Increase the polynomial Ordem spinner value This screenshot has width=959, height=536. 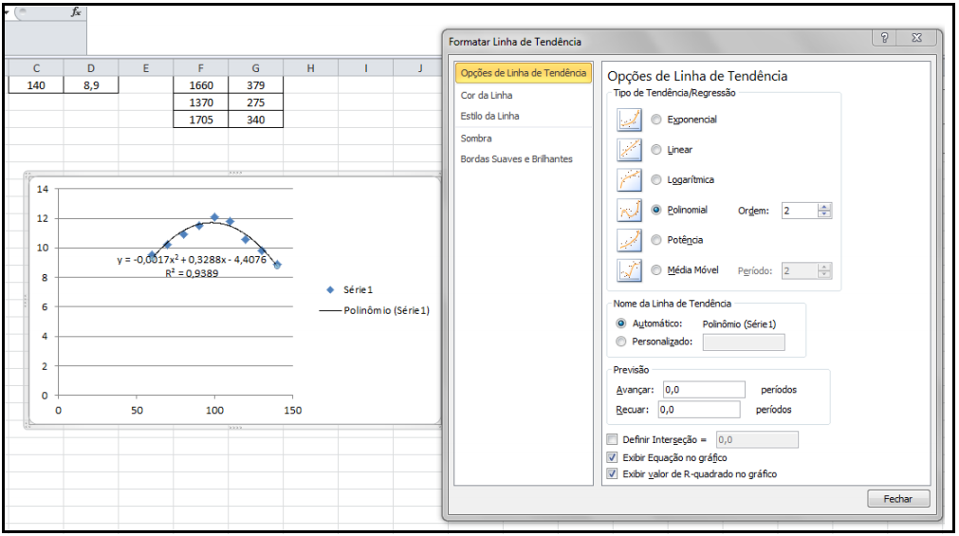coord(824,207)
